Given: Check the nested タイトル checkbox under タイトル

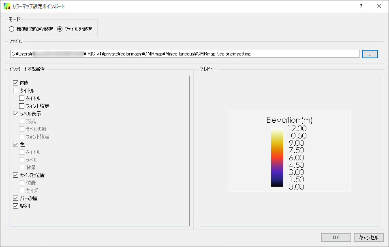Looking at the screenshot, I should [x=22, y=98].
